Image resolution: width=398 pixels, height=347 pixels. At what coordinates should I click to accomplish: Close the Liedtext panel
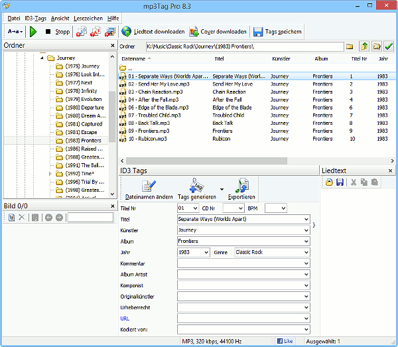[x=391, y=171]
